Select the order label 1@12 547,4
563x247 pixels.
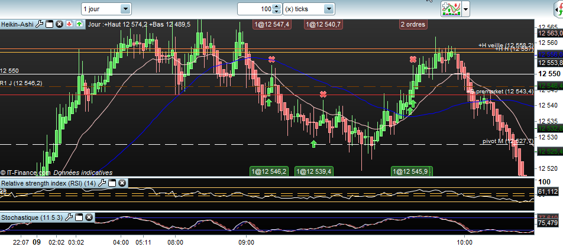(272, 24)
